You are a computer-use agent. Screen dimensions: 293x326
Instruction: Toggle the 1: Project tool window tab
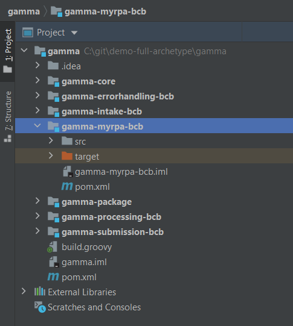point(8,51)
